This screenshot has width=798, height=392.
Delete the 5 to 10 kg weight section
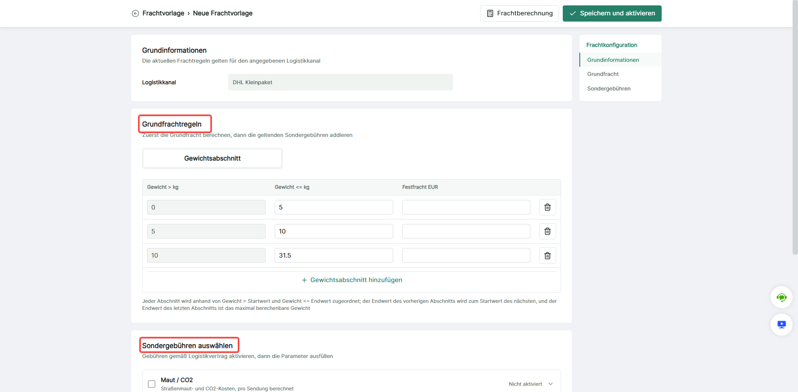click(x=548, y=231)
